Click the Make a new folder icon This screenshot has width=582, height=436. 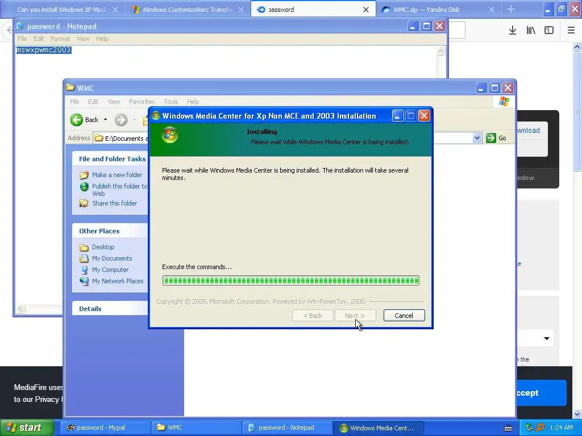point(84,175)
